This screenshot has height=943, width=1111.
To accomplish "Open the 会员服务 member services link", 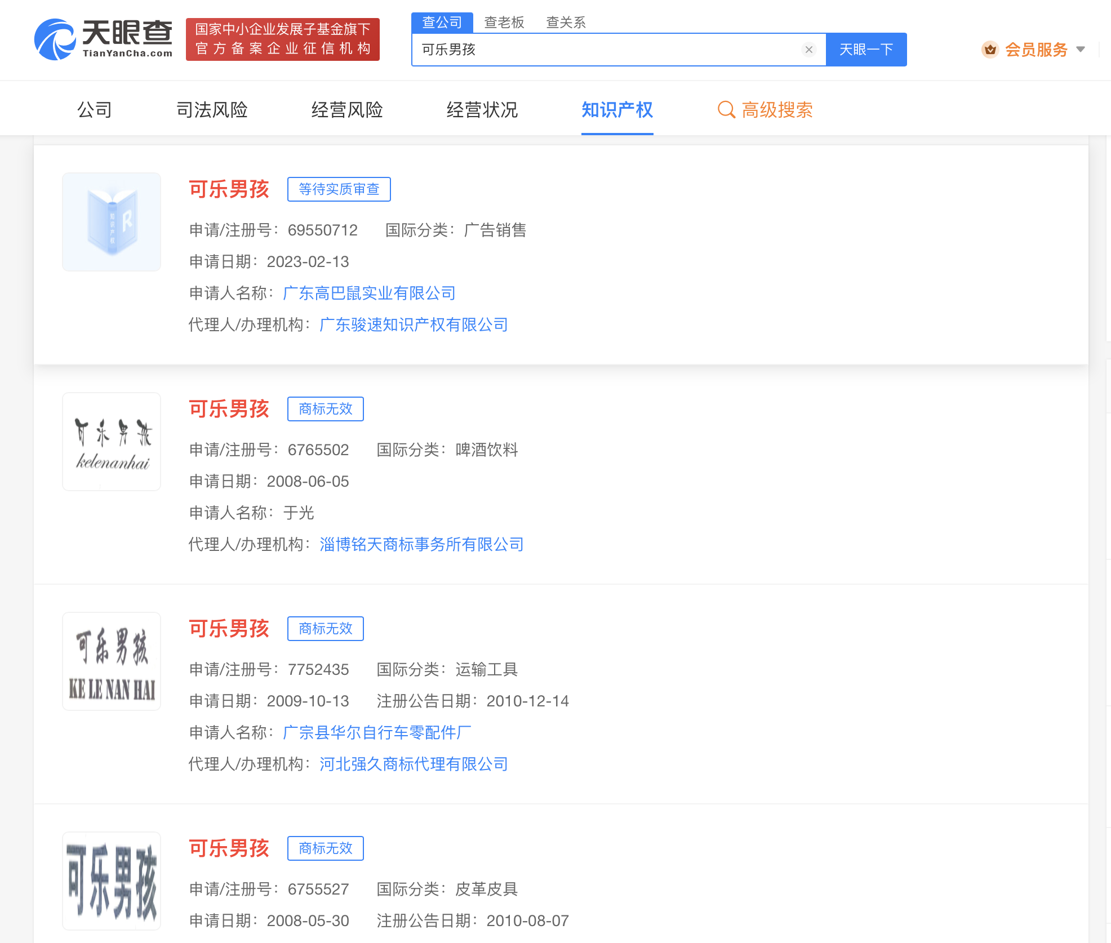I will (x=1037, y=50).
